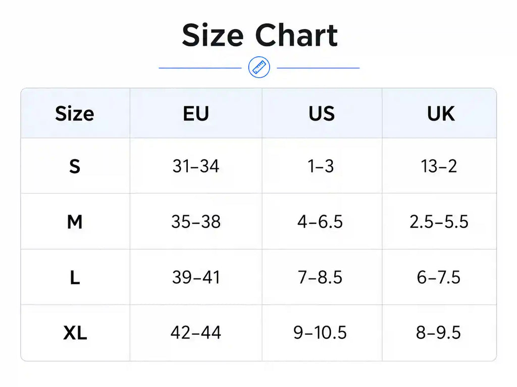Click the US 1–3 cell
The image size is (517, 387).
[x=321, y=166]
